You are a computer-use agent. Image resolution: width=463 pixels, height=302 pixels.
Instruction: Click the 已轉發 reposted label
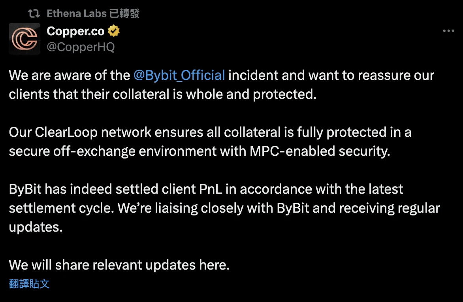coord(124,14)
